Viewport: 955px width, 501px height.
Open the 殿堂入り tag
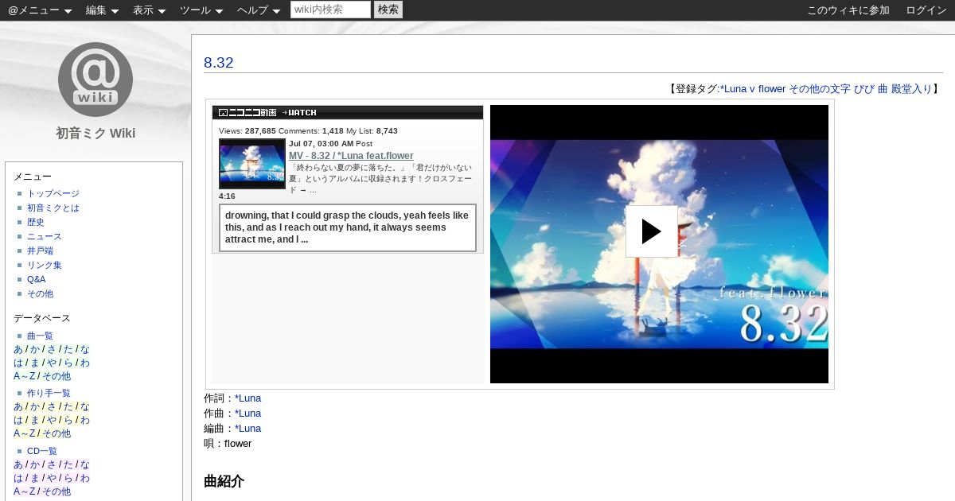(911, 89)
